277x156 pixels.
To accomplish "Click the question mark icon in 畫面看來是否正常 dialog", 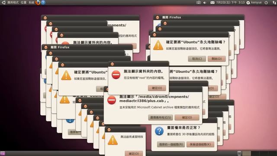I will click(x=159, y=131).
